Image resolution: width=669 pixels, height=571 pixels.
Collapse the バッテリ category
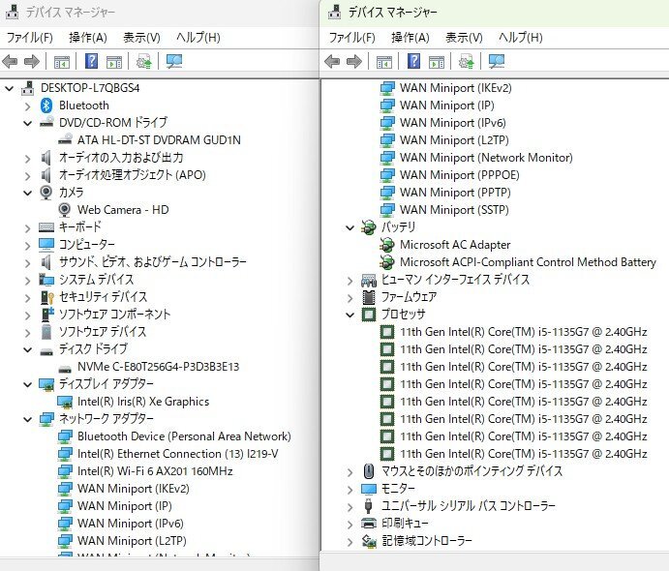click(x=350, y=228)
